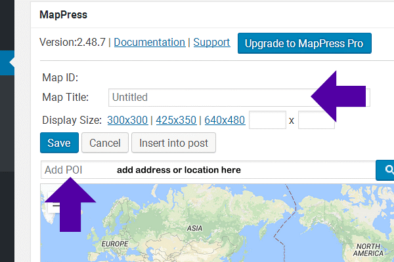Select the 300x300 display size

127,121
